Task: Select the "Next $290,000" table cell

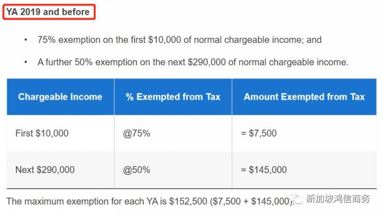Action: point(45,170)
